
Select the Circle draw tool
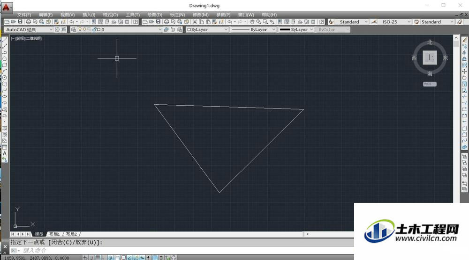pyautogui.click(x=5, y=77)
